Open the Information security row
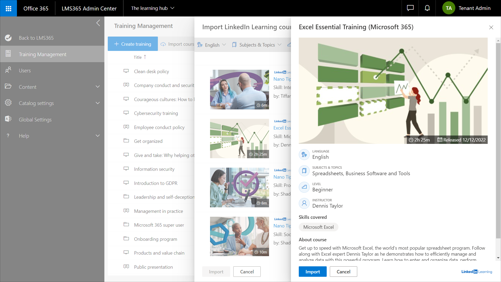This screenshot has height=282, width=501. point(151,169)
